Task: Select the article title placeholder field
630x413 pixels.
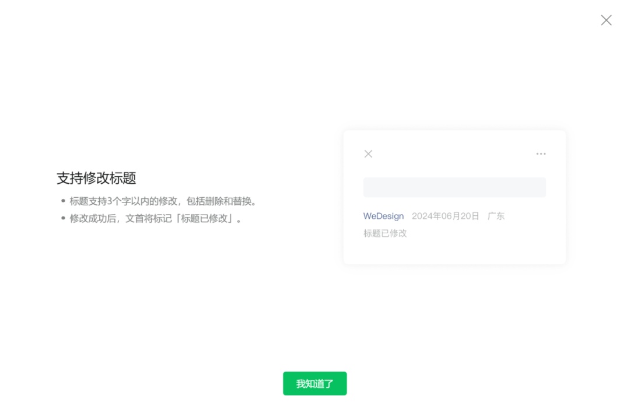Action: click(454, 187)
